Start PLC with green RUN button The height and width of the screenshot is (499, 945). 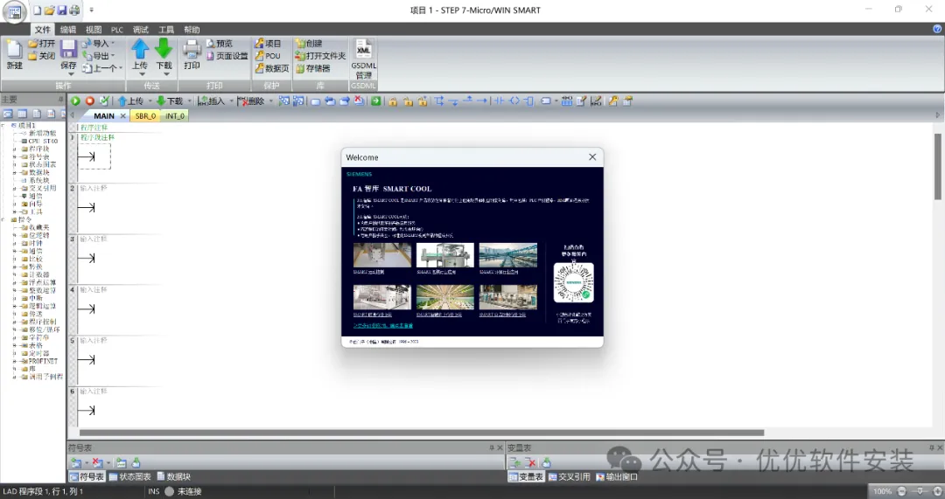pyautogui.click(x=75, y=101)
